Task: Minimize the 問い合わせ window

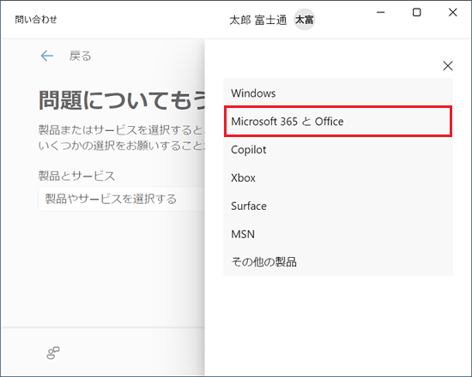Action: point(381,12)
